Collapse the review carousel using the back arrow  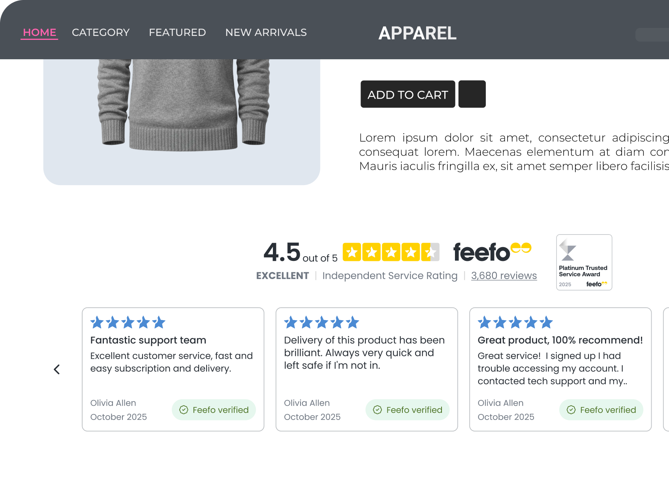[57, 369]
